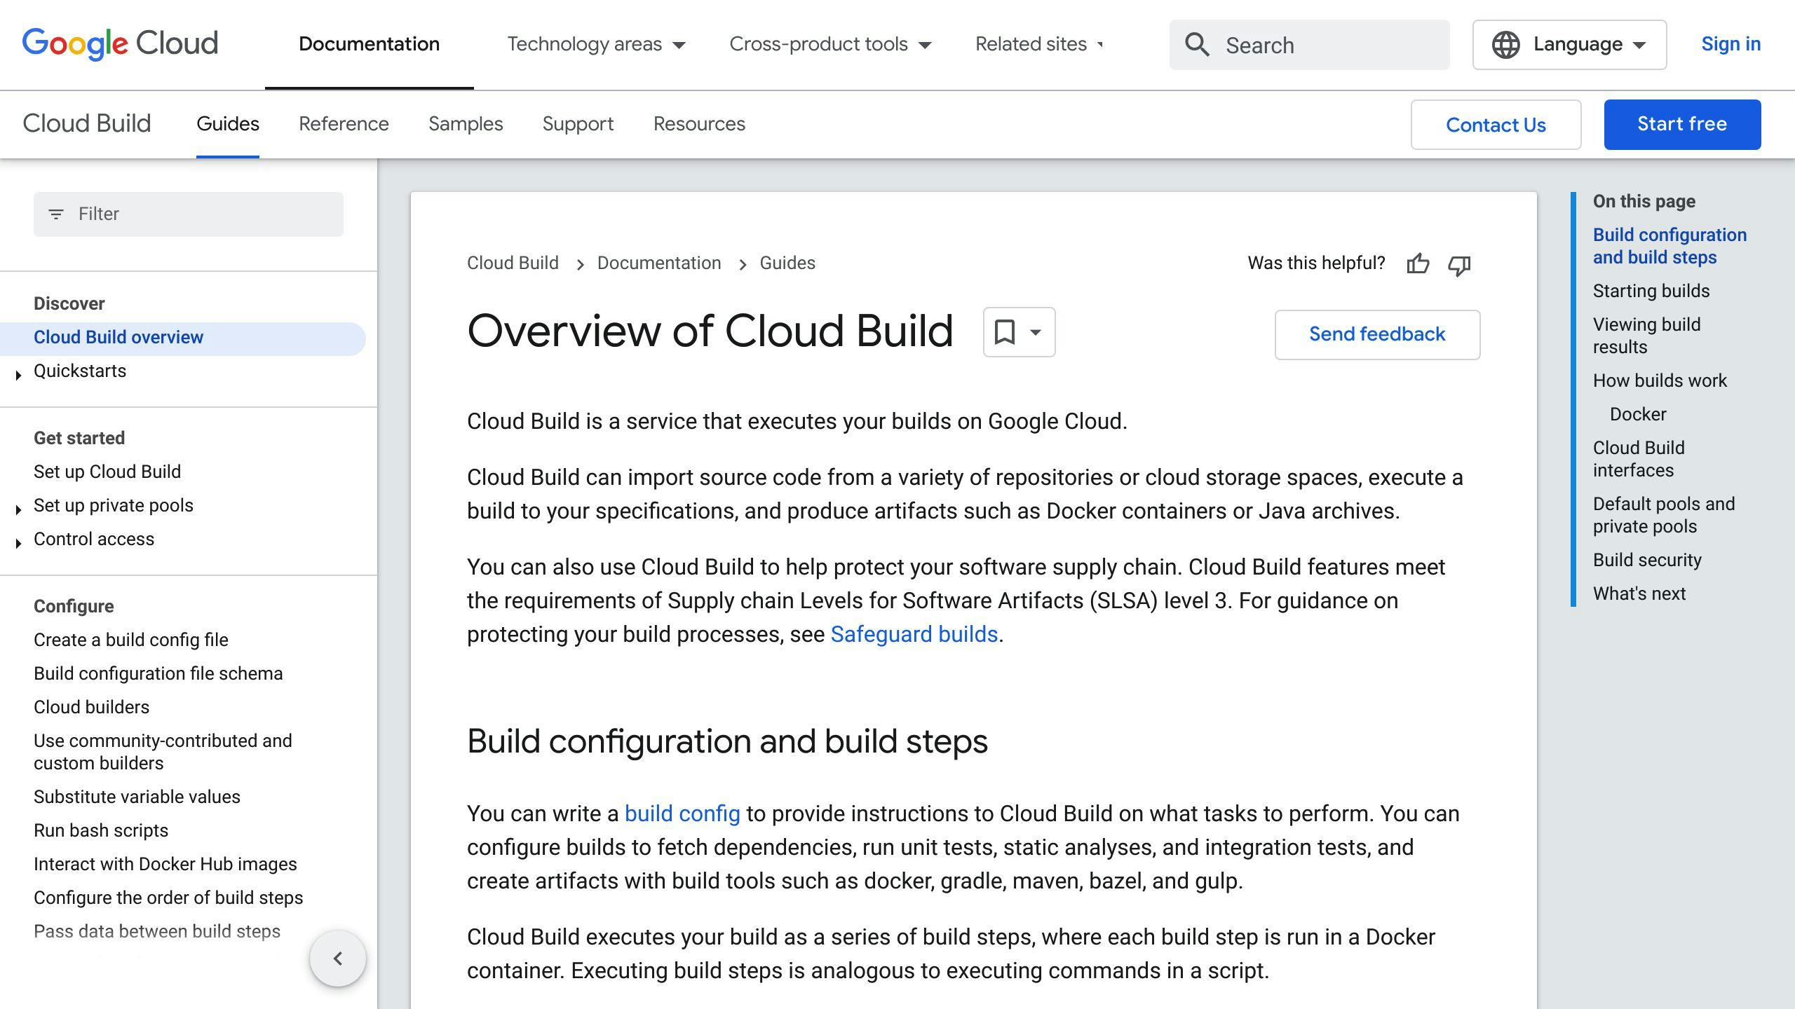1795x1009 pixels.
Task: Jump to Viewing build results section
Action: [1646, 336]
